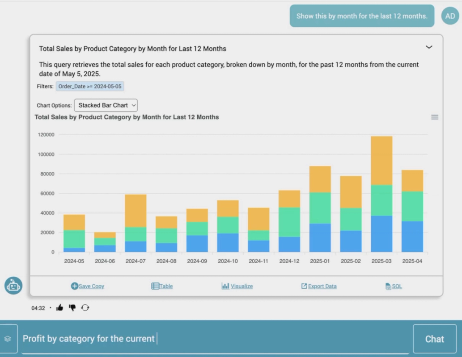The height and width of the screenshot is (357, 462).
Task: Give a thumbs up to the response
Action: point(59,307)
